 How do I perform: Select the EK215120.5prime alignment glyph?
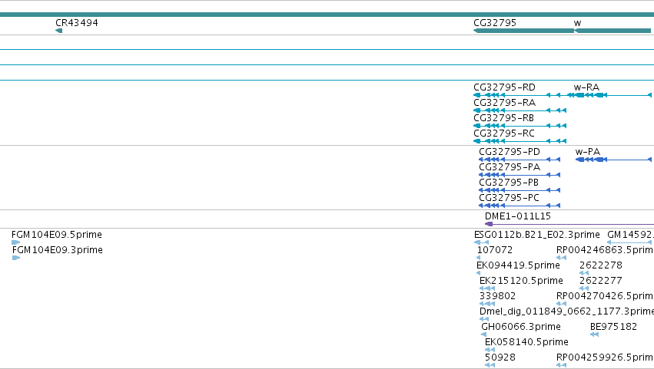coord(487,288)
